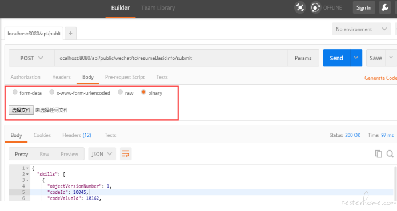Click the 选择文件 choose file button
The width and height of the screenshot is (397, 211).
point(21,110)
